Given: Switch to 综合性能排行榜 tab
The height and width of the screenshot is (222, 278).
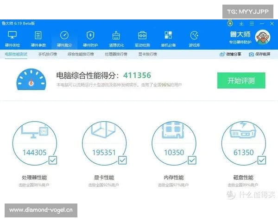Looking at the screenshot, I should (x=81, y=54).
